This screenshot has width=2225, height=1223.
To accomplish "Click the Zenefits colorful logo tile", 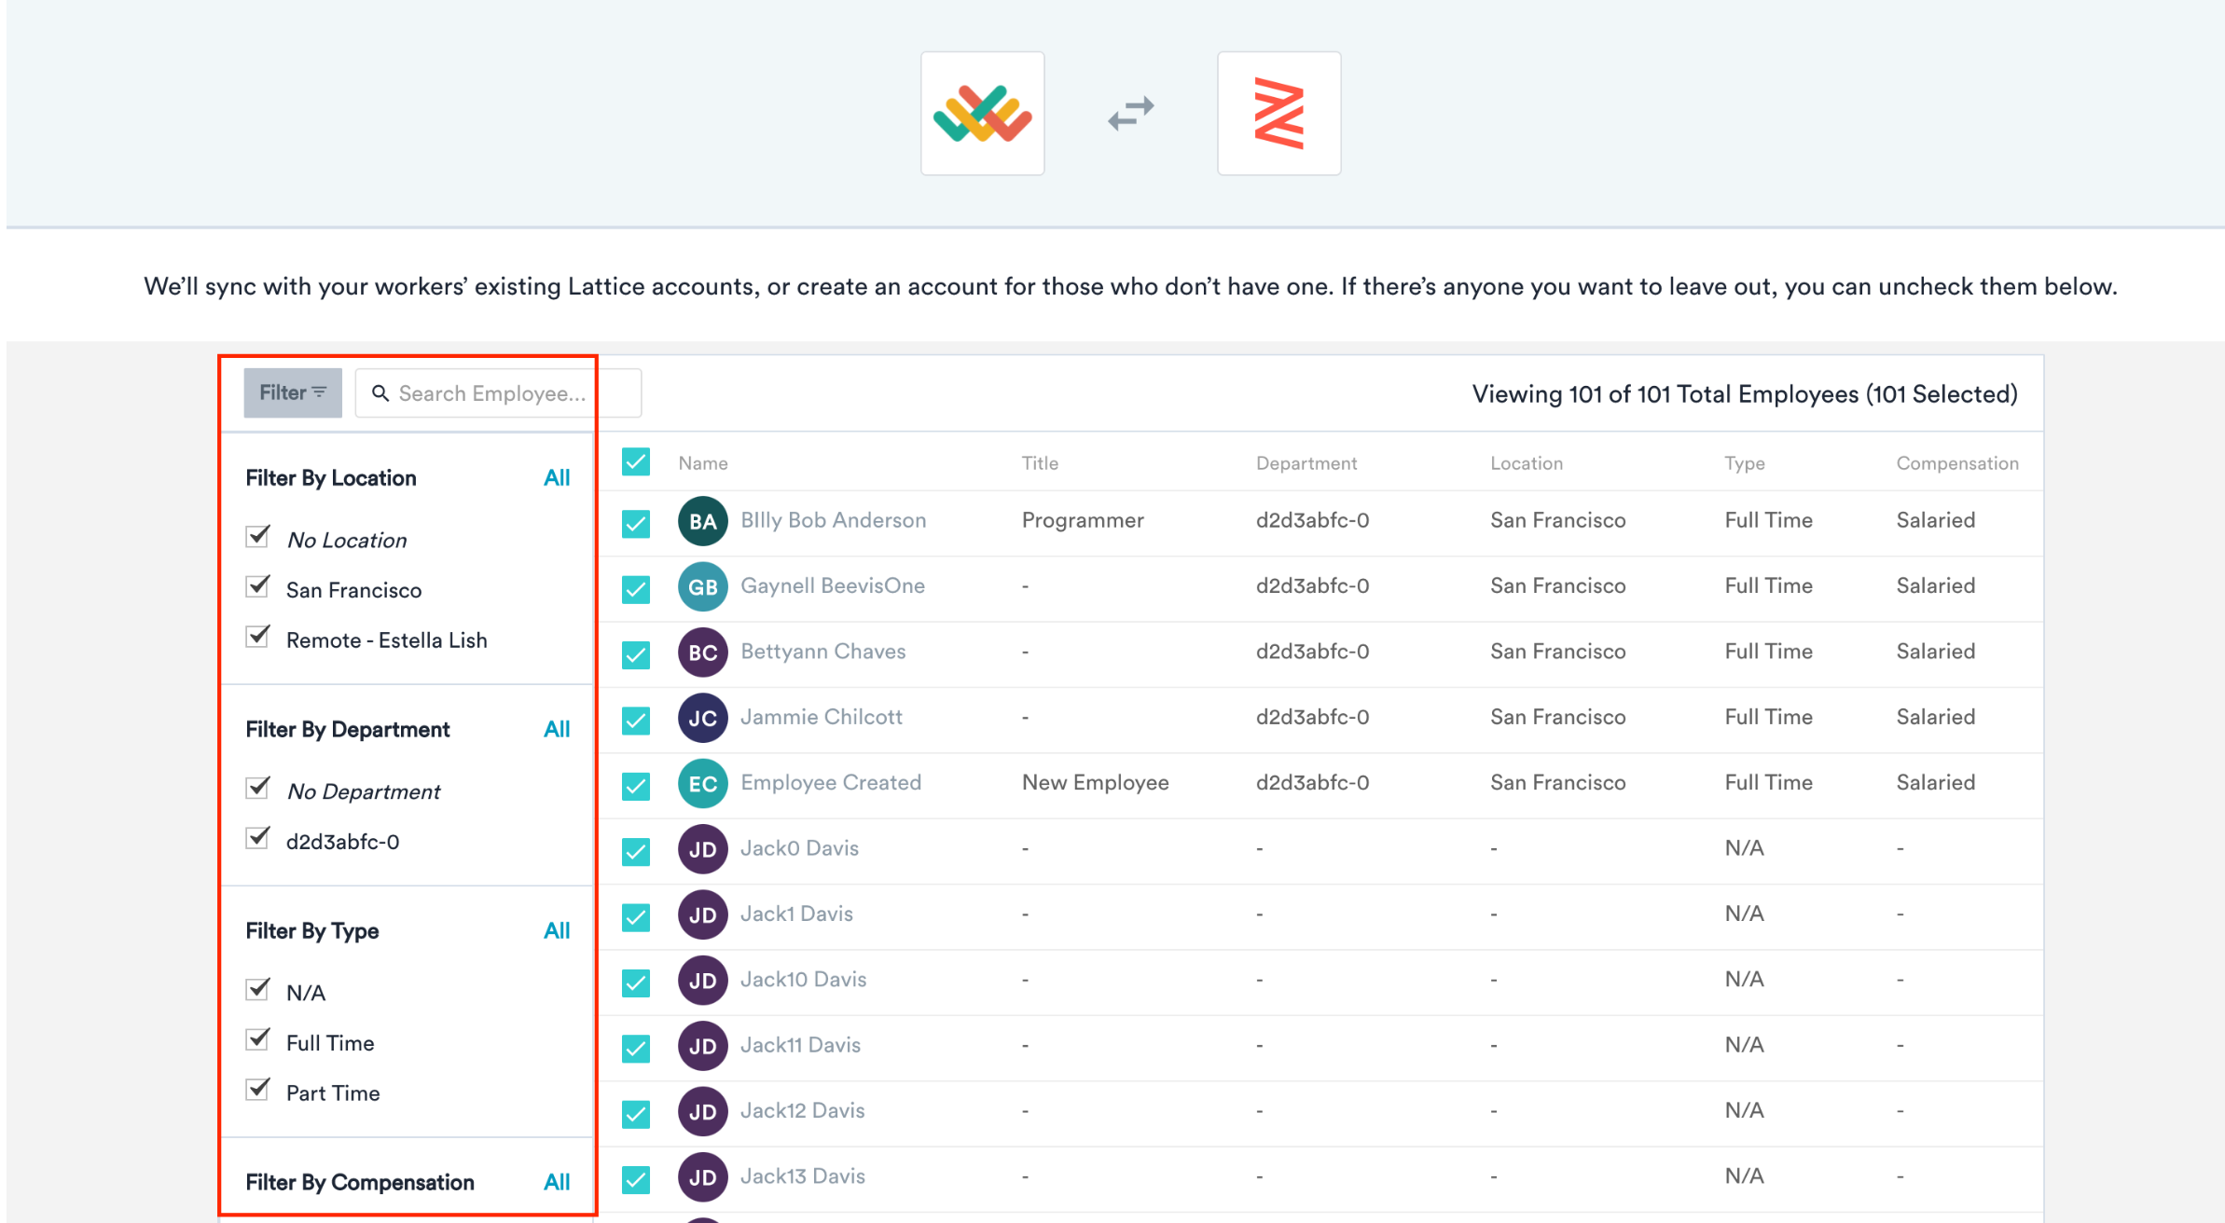I will pyautogui.click(x=982, y=113).
